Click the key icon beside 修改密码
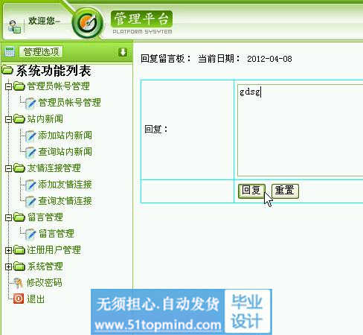 tap(19, 283)
